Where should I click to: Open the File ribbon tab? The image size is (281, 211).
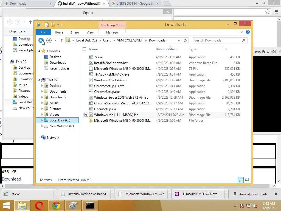pos(43,32)
